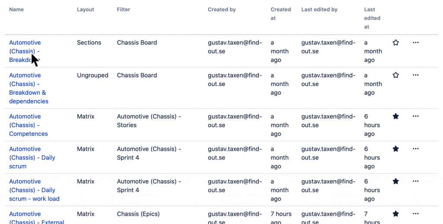Open more actions menu for Competences row
This screenshot has width=443, height=224.
415,116
